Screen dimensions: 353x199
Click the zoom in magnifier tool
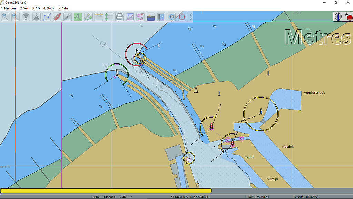[x=5, y=17]
